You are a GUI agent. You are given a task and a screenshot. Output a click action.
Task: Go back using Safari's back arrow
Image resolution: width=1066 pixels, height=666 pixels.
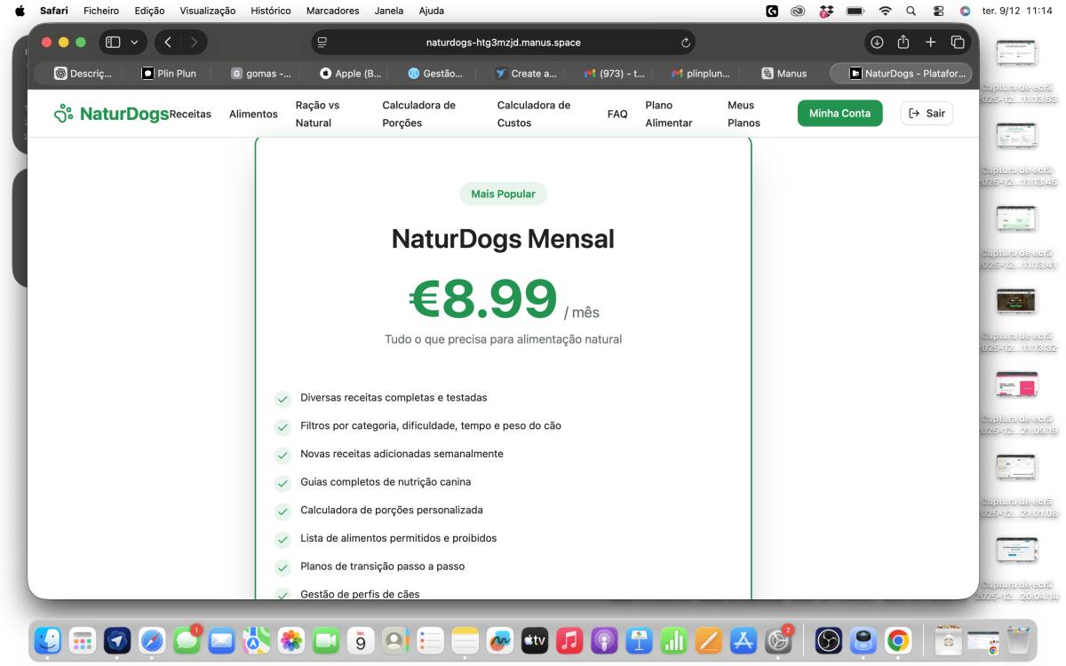pos(168,42)
